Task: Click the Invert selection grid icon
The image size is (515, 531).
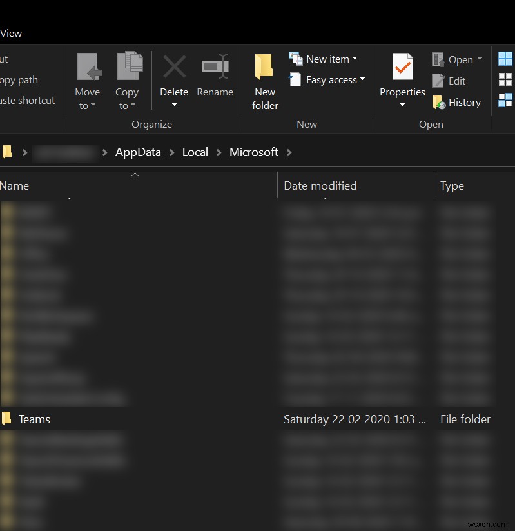Action: [x=505, y=100]
